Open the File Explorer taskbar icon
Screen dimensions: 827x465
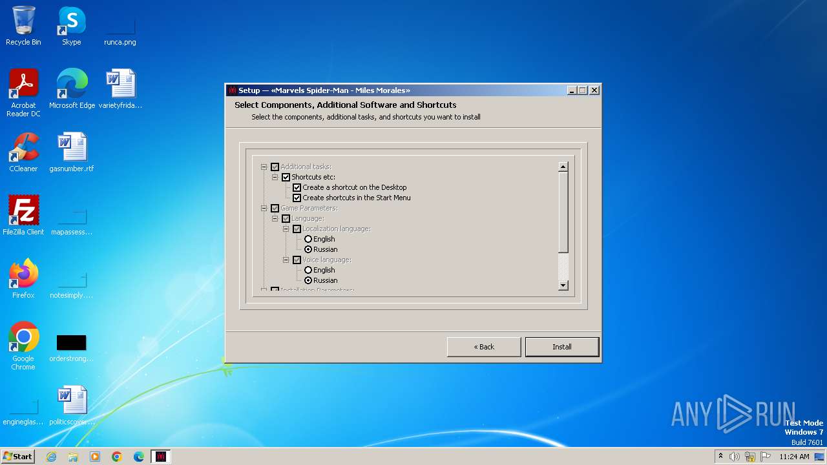pos(73,457)
